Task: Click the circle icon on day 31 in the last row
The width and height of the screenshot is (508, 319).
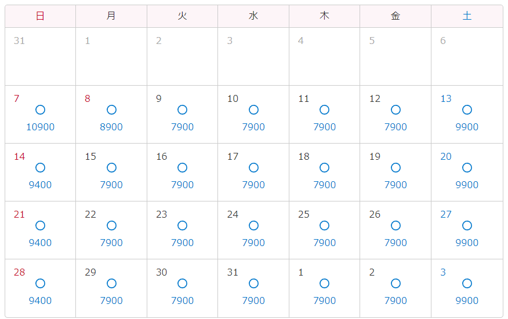Action: [253, 284]
